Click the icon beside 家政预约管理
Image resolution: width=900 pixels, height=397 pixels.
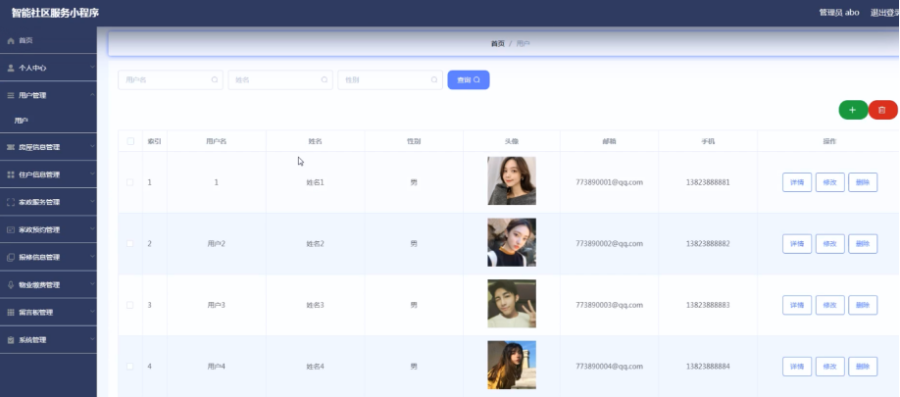pos(11,229)
